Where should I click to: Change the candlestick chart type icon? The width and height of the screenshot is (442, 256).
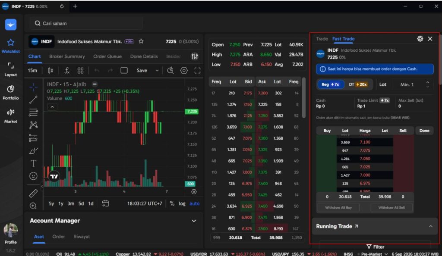[51, 71]
